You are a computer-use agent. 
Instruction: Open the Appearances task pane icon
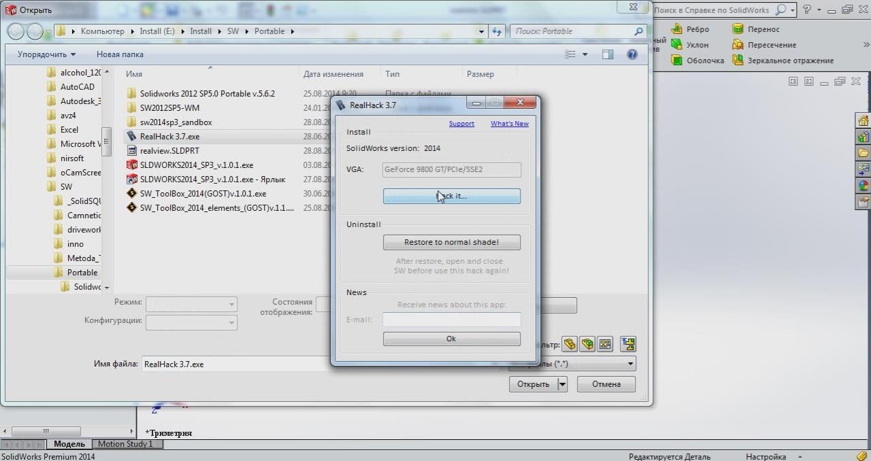coord(864,185)
